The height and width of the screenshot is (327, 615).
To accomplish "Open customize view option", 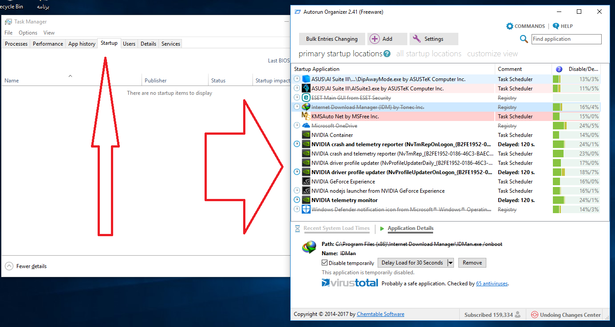I will point(493,54).
